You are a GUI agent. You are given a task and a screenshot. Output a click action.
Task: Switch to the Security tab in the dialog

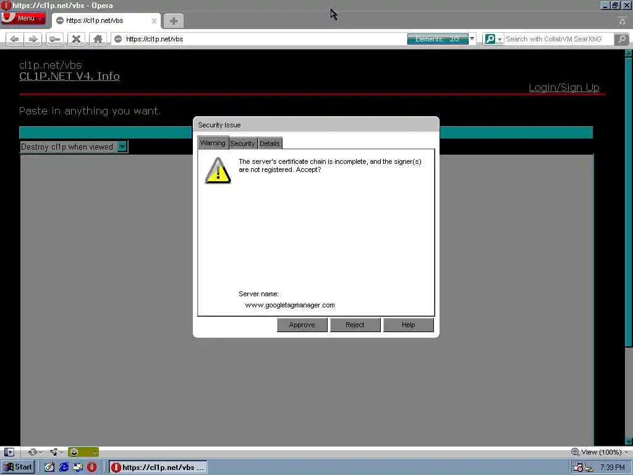pos(242,143)
